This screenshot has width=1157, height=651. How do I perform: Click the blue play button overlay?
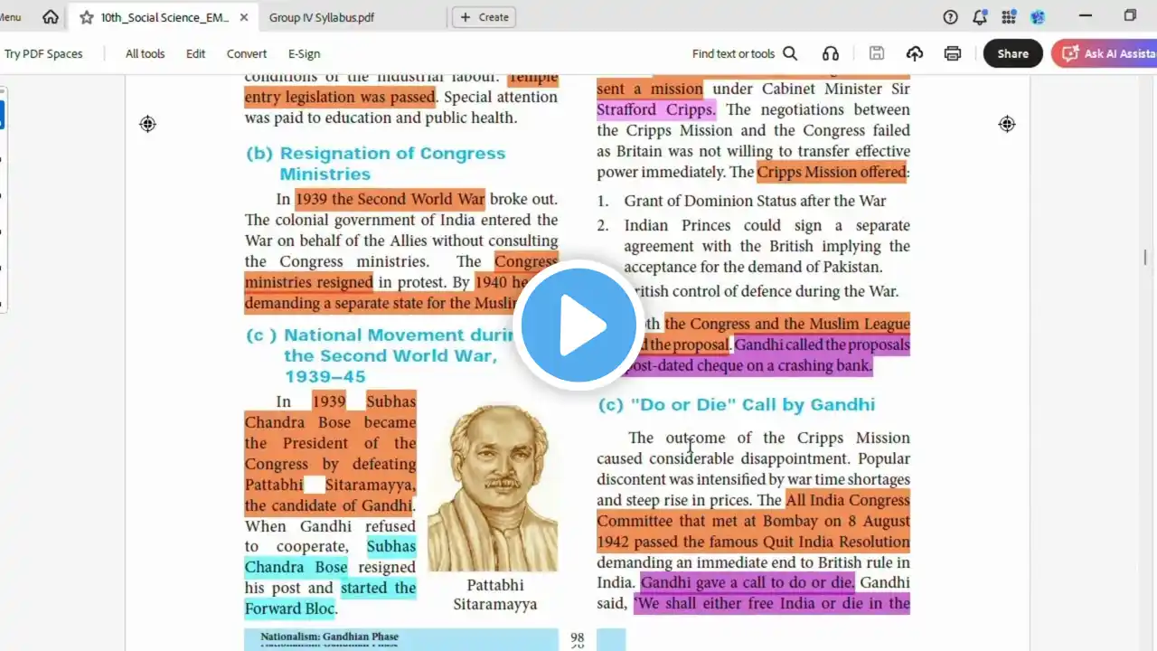point(578,325)
